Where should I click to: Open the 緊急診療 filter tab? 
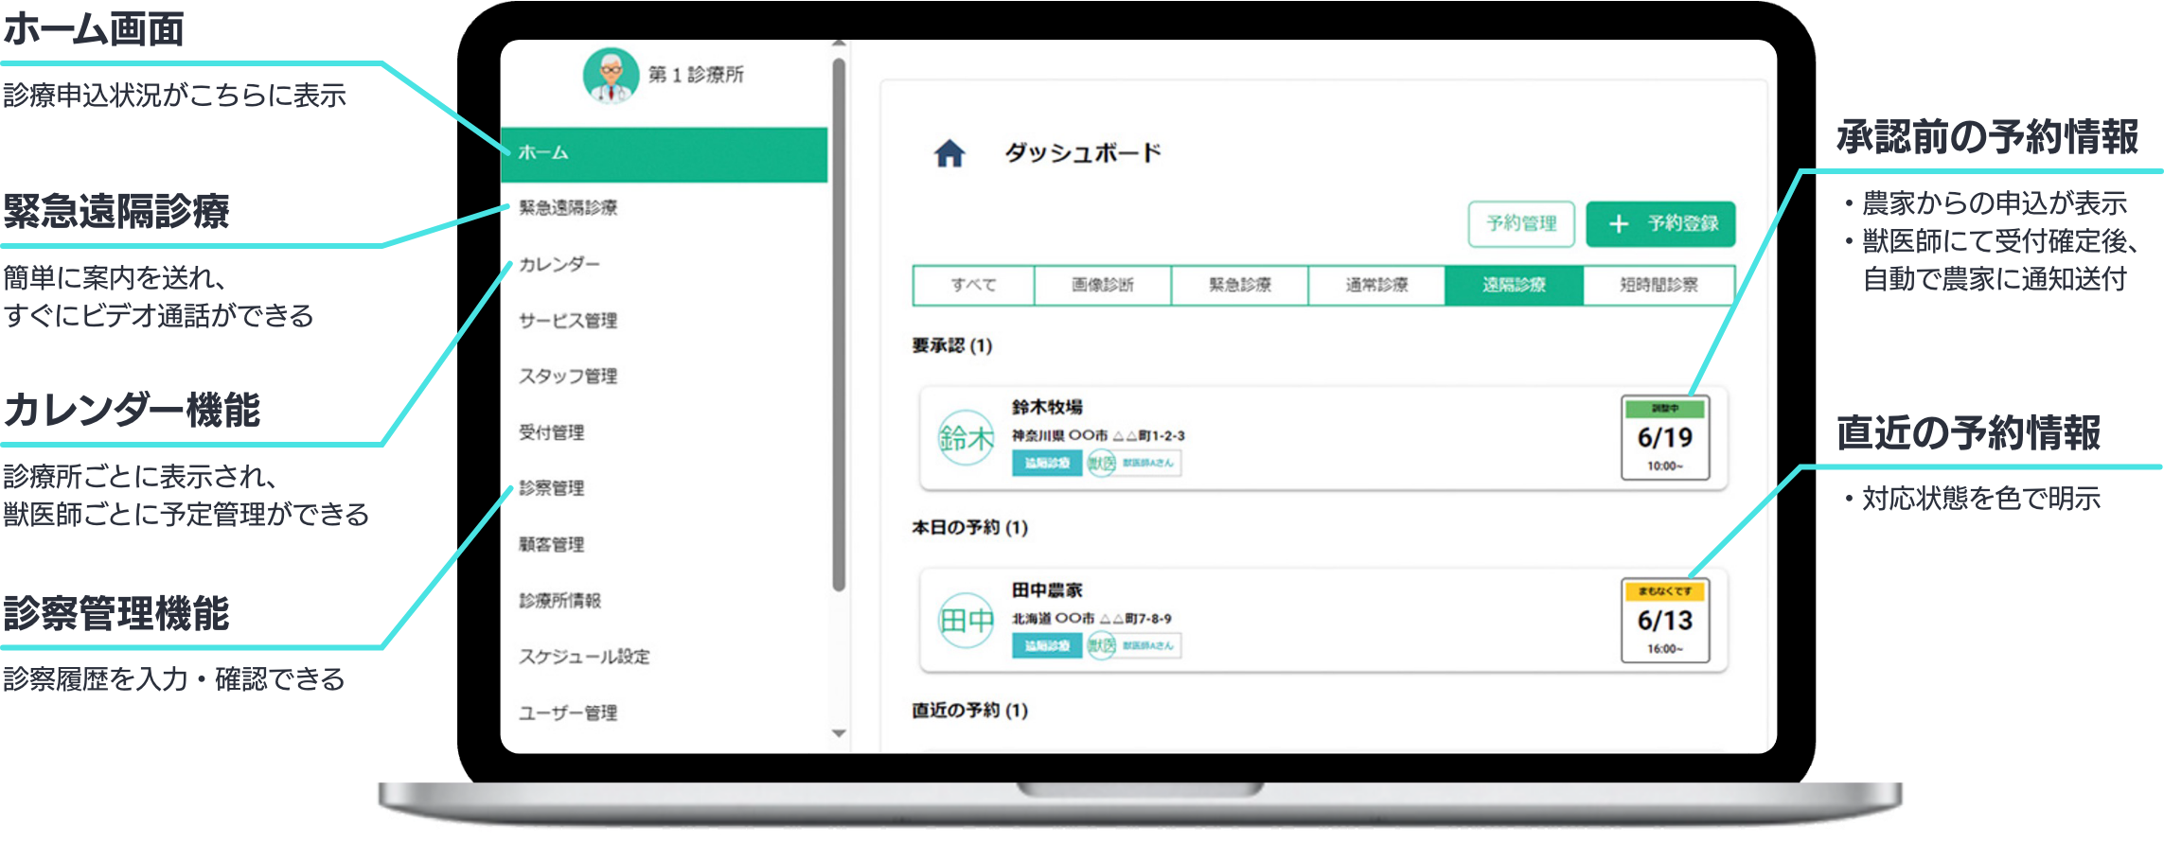coord(1239,285)
